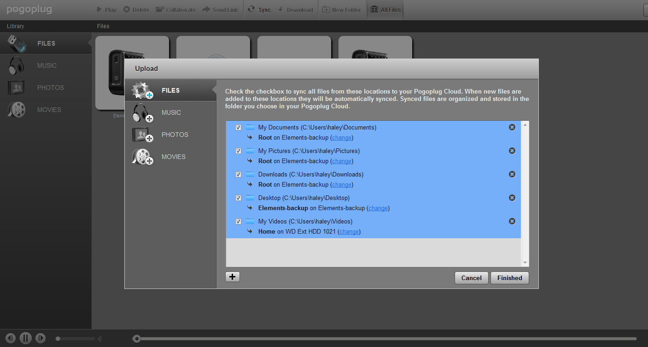Click Send Link in toolbar
The image size is (648, 347).
pyautogui.click(x=220, y=10)
